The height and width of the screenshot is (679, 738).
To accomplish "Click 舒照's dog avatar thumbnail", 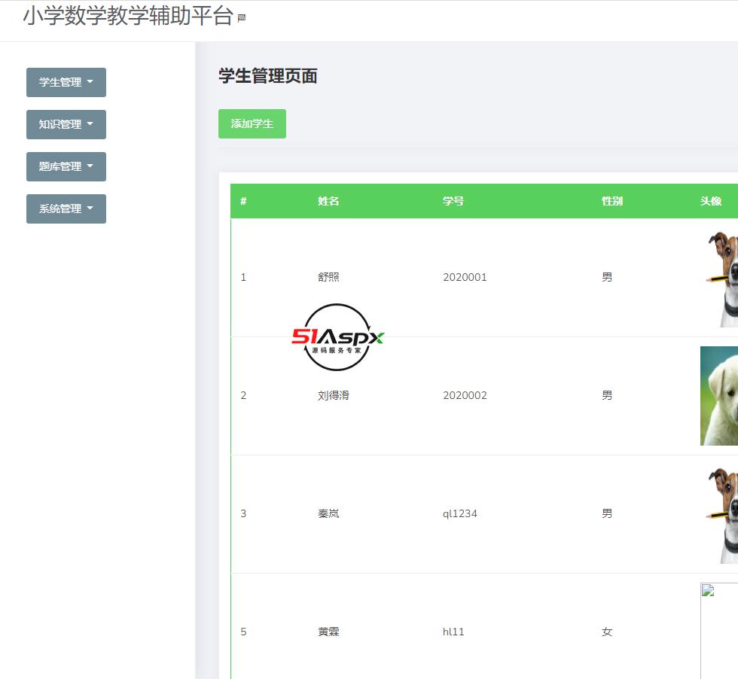I will [x=727, y=277].
